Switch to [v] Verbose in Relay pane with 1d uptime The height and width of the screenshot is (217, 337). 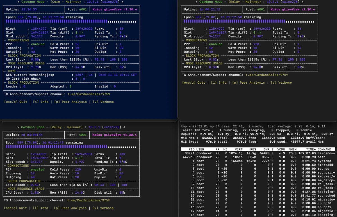281,83
